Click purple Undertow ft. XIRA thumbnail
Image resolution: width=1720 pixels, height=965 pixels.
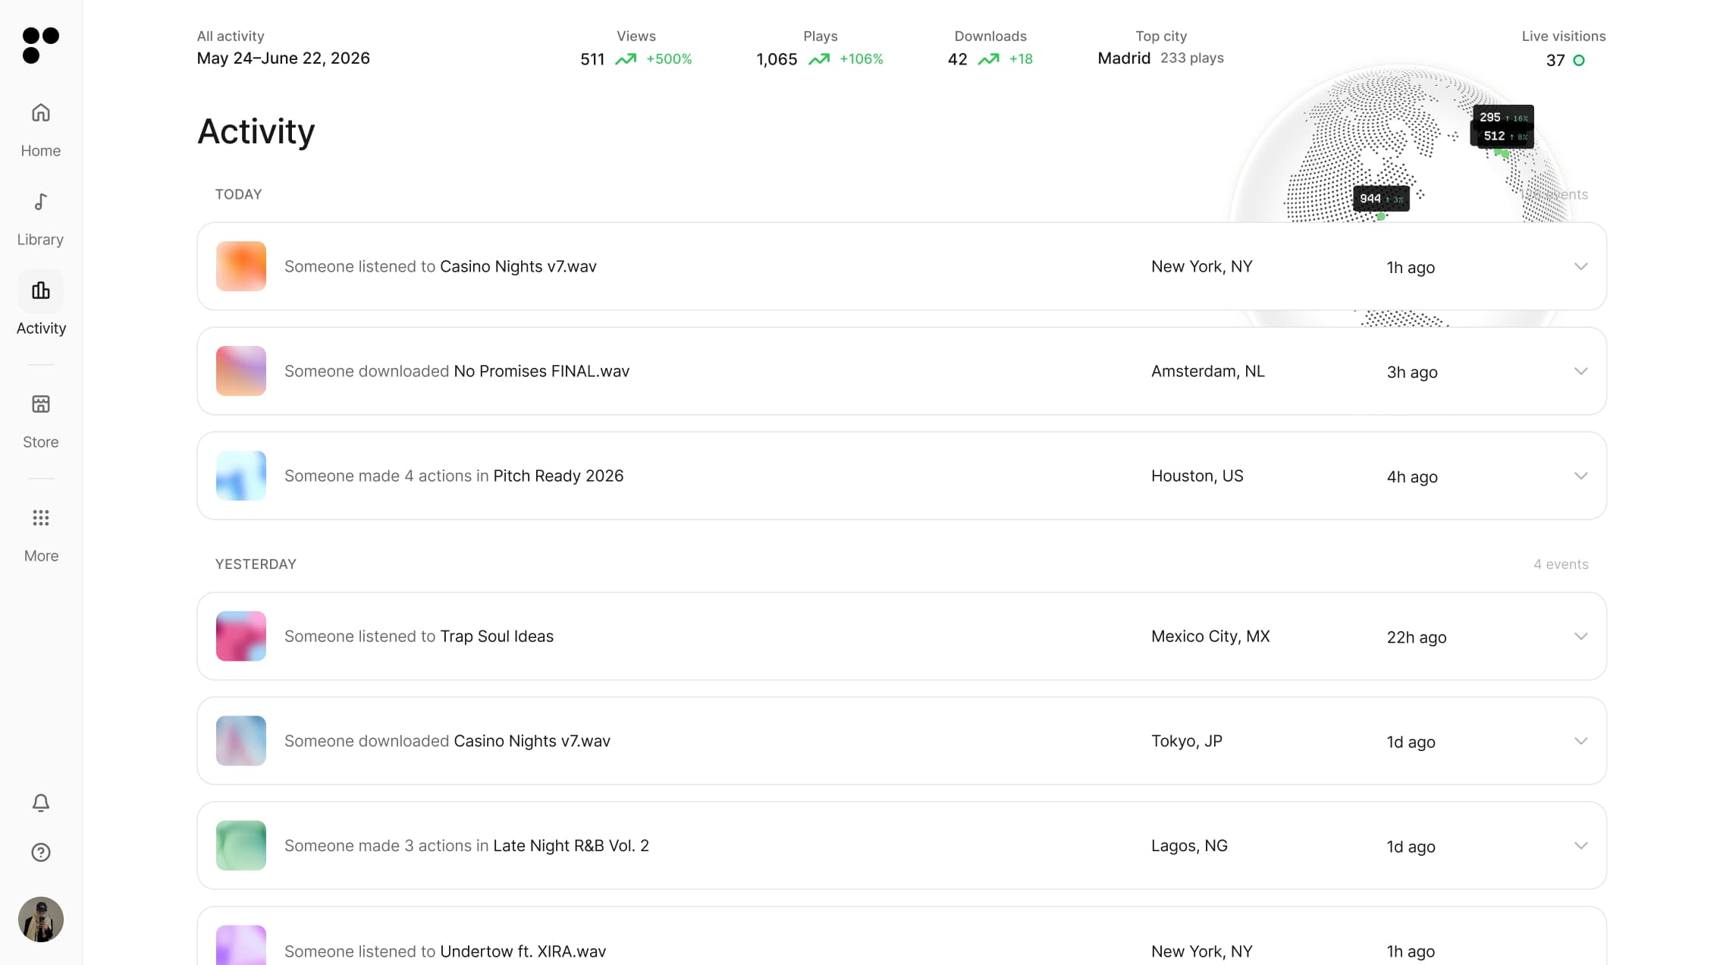pos(241,945)
